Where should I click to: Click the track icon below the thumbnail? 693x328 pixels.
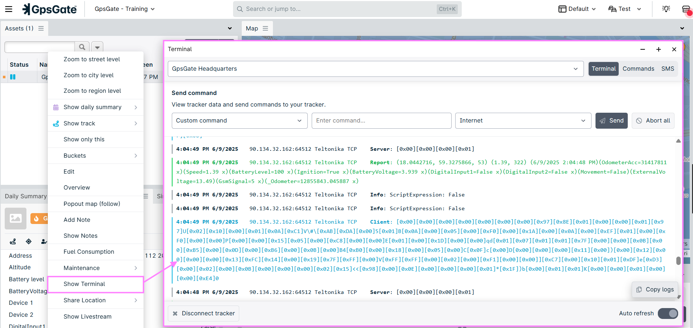coord(13,241)
